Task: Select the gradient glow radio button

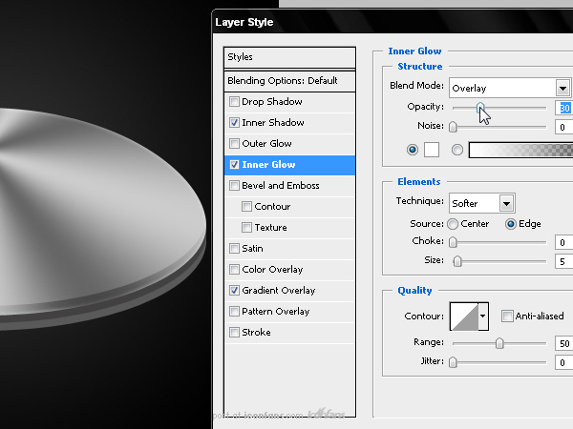Action: coord(457,150)
